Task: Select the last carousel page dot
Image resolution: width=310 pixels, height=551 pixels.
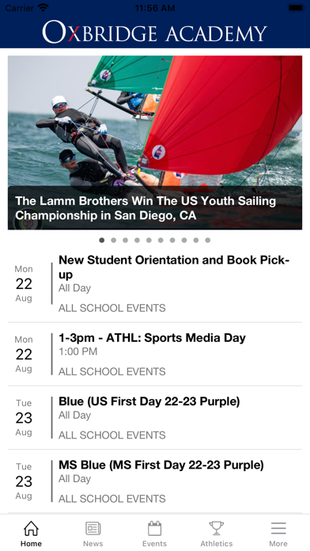Action: (208, 241)
